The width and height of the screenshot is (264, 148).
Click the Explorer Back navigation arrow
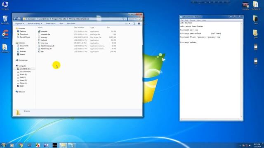point(15,19)
